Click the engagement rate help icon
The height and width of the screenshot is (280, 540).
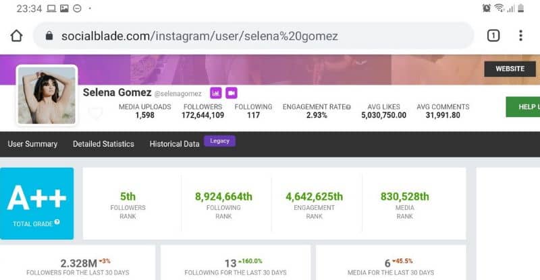click(348, 107)
